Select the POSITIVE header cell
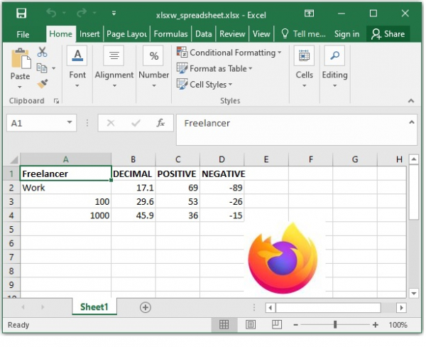The image size is (426, 347). coord(177,173)
